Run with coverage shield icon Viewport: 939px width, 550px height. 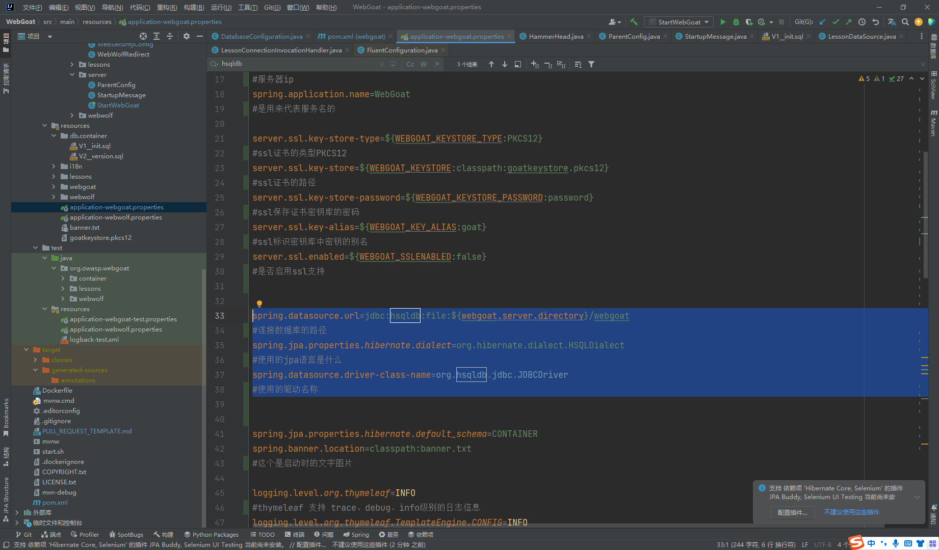(748, 22)
